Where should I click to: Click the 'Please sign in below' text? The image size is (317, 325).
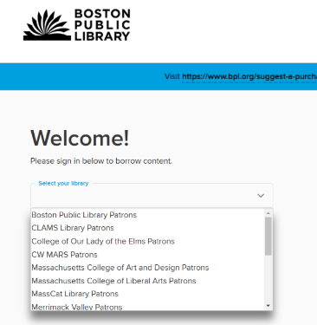pyautogui.click(x=101, y=161)
